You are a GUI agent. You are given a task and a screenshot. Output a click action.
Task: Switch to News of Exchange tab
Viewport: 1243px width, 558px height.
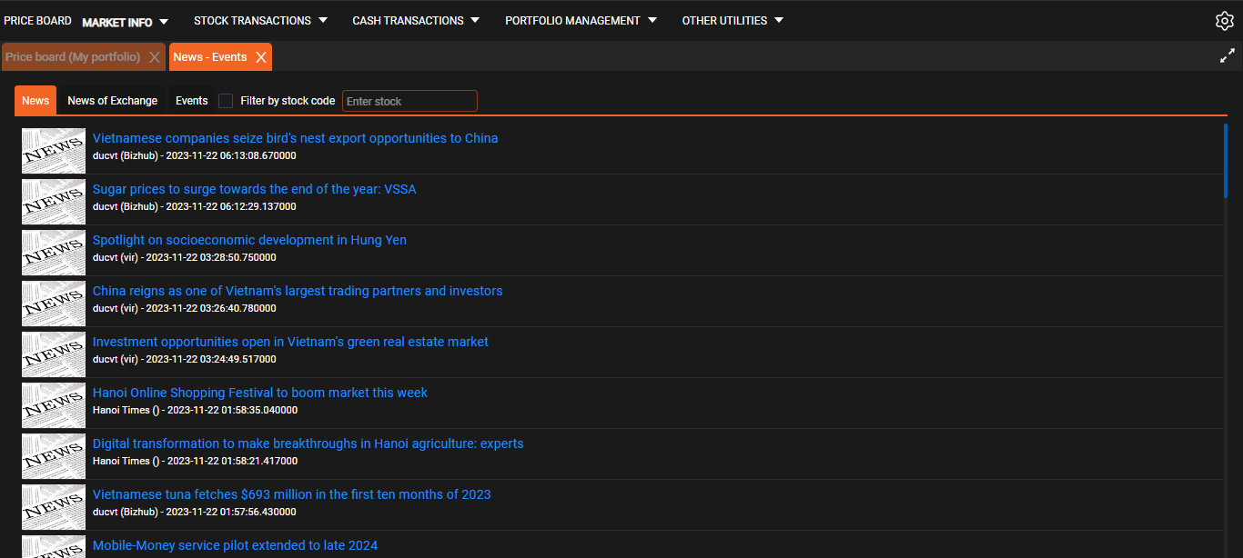[x=112, y=101]
